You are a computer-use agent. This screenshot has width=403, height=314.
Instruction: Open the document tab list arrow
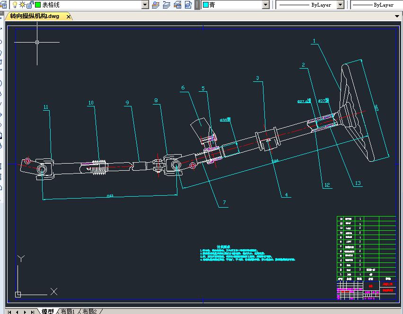point(397,16)
